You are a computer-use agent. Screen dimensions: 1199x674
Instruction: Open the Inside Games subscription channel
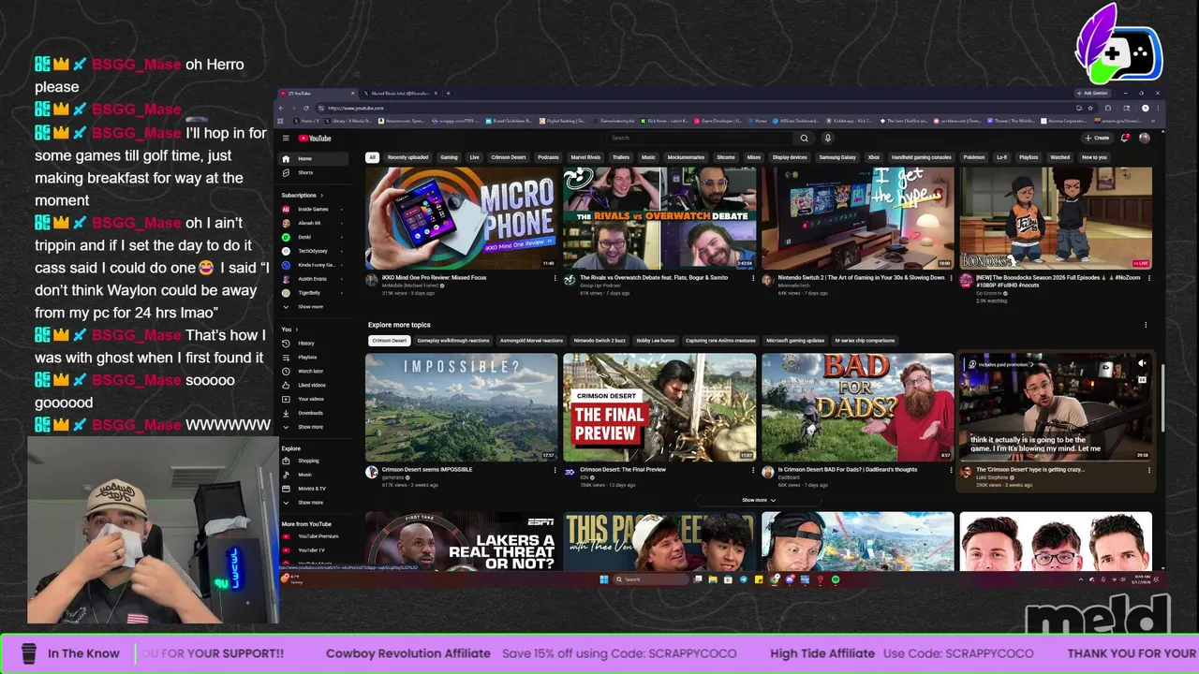point(314,210)
